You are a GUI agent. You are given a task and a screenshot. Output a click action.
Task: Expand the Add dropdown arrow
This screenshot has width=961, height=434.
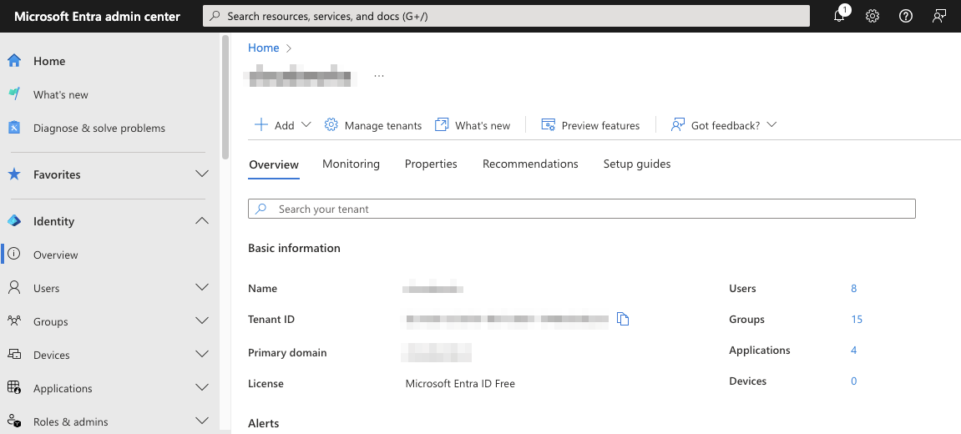pos(306,124)
